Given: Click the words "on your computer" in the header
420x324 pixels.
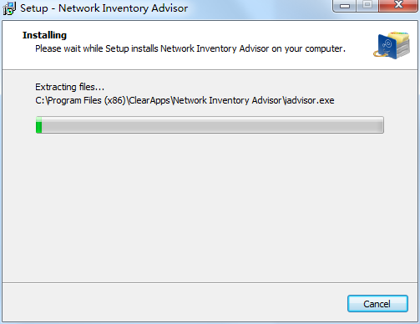Looking at the screenshot, I should 307,48.
